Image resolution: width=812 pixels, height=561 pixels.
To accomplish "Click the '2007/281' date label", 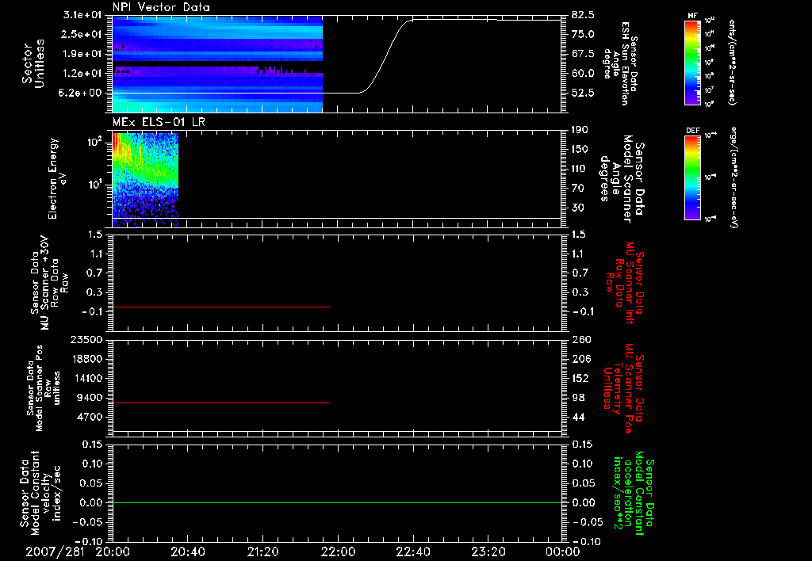I will tap(56, 552).
